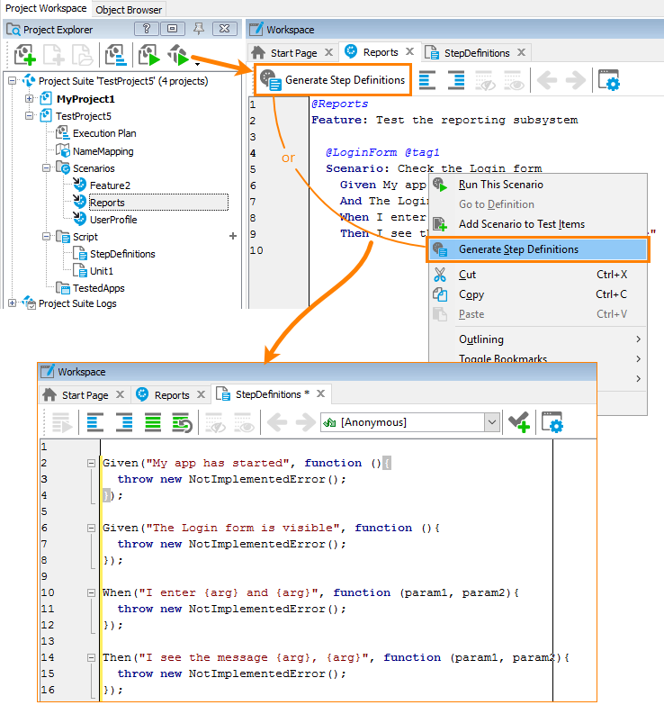Click the Run Project Suite icon
The image size is (664, 705).
coord(148,56)
